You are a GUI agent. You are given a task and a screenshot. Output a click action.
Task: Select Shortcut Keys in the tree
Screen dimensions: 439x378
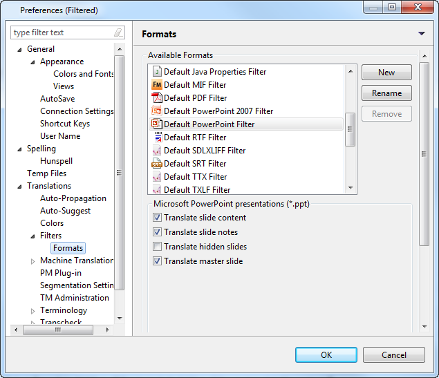65,124
